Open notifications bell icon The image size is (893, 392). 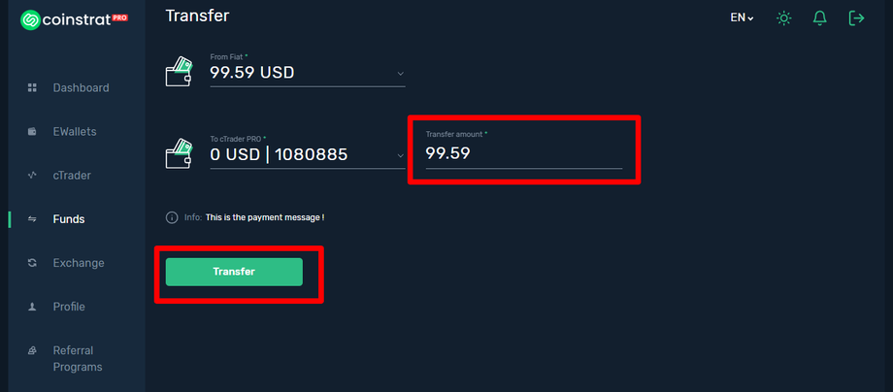[820, 18]
